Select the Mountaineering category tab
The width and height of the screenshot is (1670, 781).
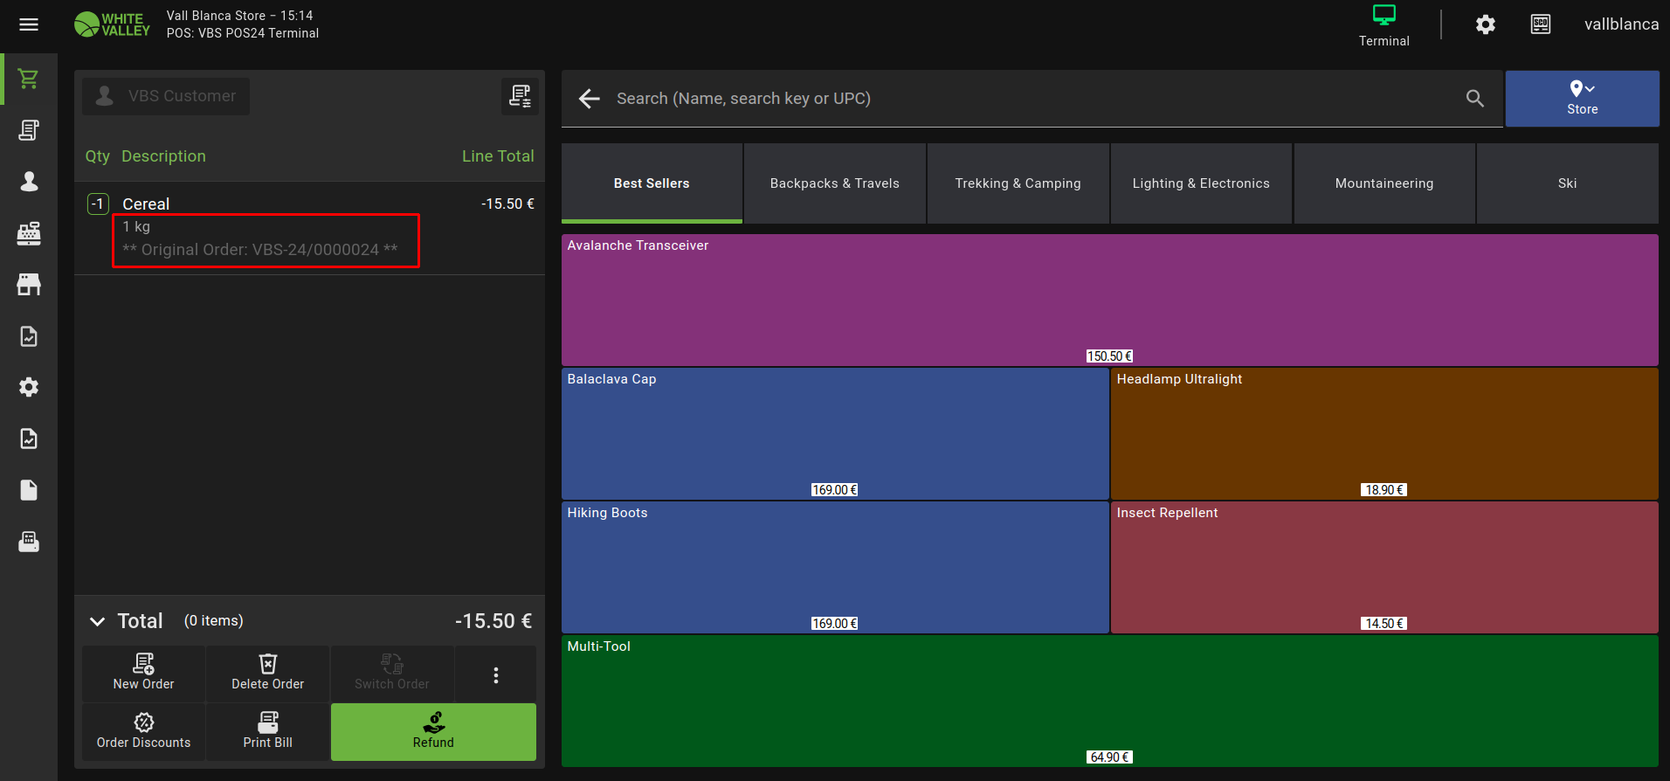point(1384,183)
